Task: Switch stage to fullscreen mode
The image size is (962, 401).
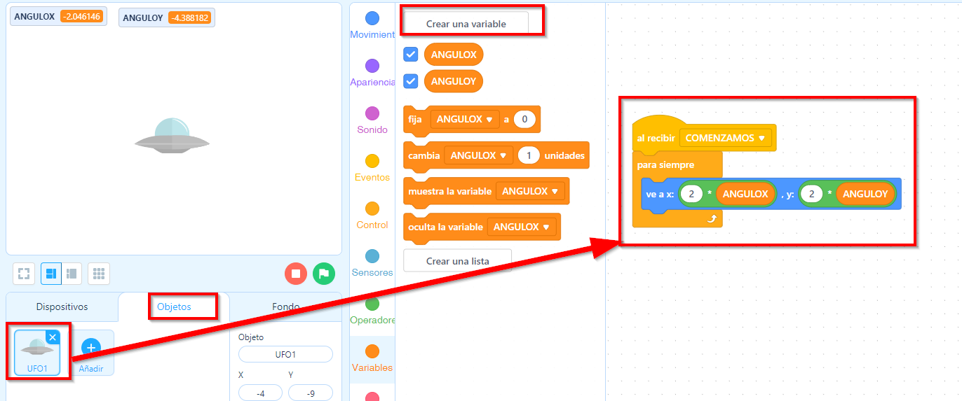Action: pos(24,274)
